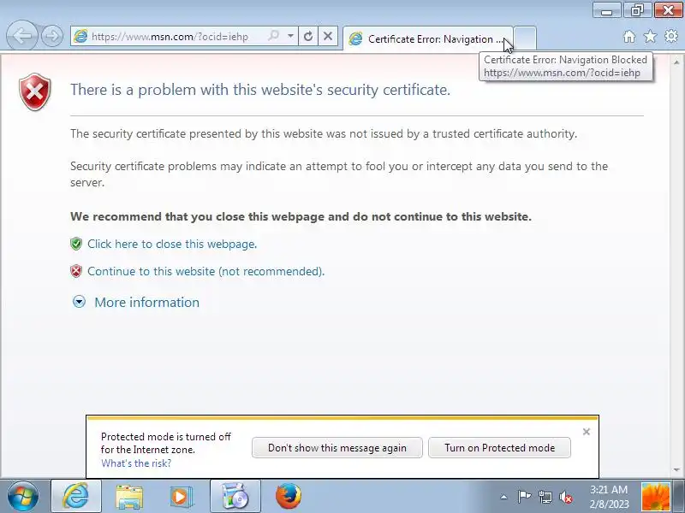685x513 pixels.
Task: Open Action Center flag icon
Action: (x=524, y=497)
